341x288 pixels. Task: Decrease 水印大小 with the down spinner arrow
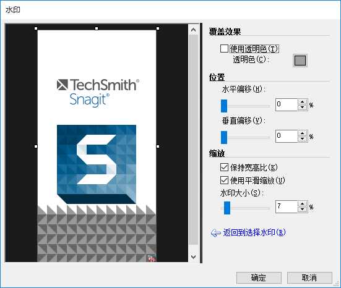pos(302,210)
